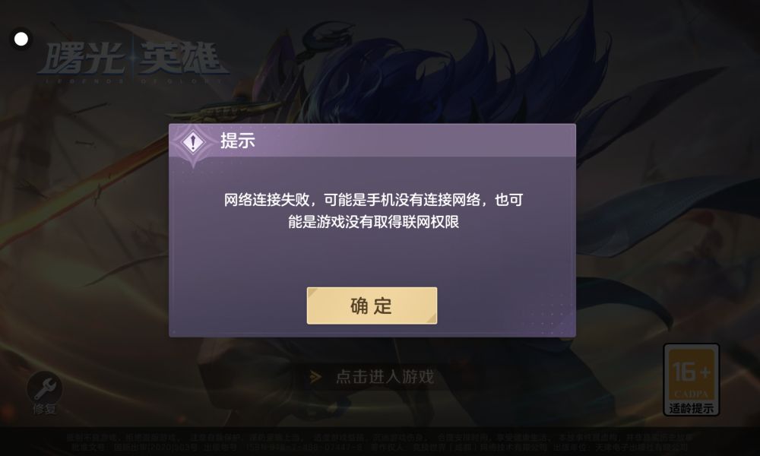Click the arrow icon beside 点击进入游戏
Image resolution: width=760 pixels, height=456 pixels.
(x=315, y=376)
